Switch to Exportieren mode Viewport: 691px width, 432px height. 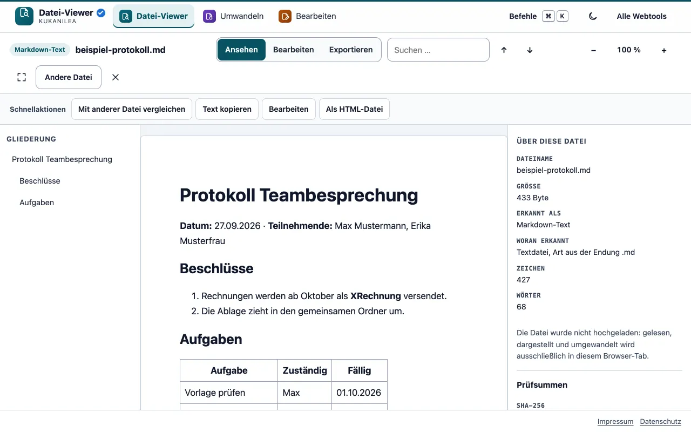click(351, 50)
